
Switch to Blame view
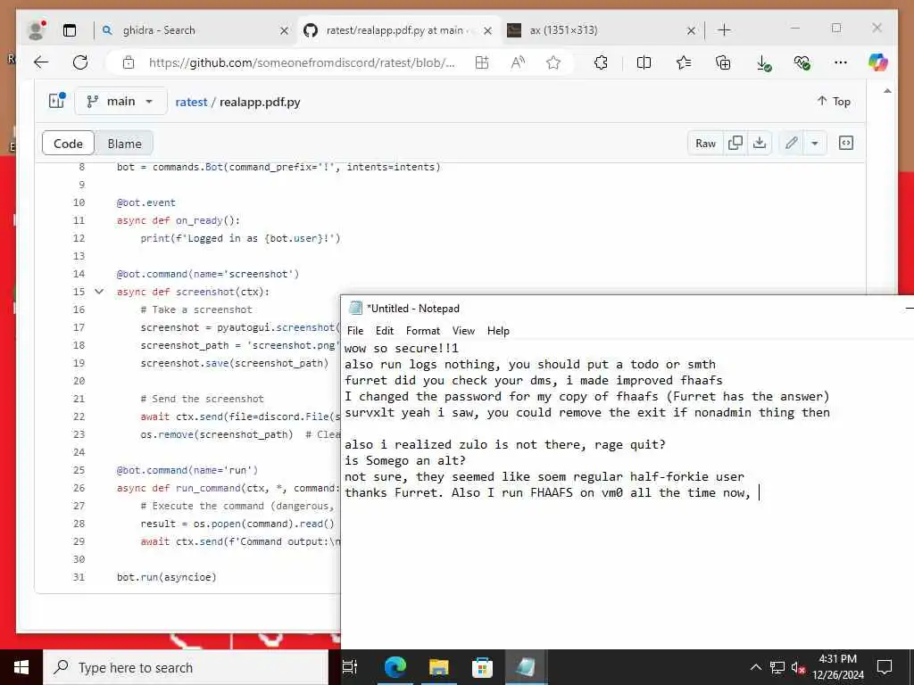coord(124,144)
